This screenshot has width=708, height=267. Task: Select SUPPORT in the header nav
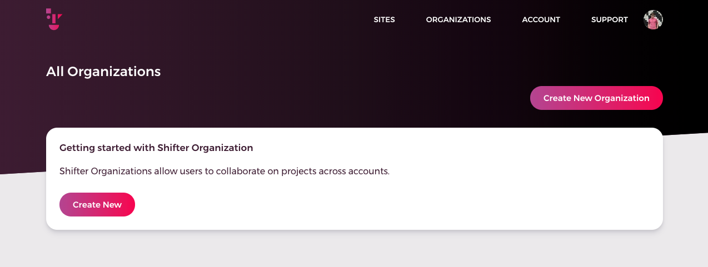click(x=609, y=19)
